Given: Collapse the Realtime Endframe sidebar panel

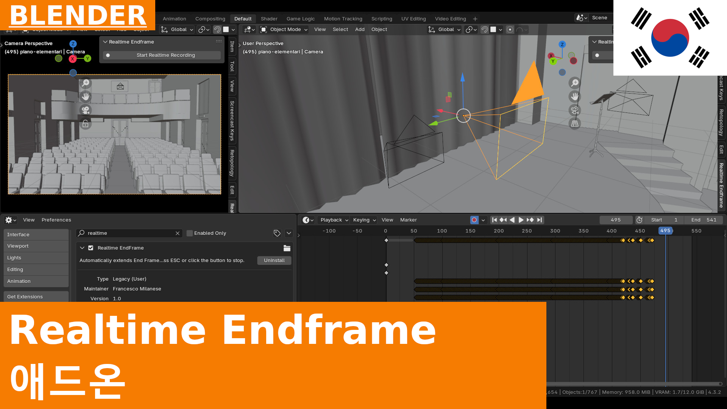Looking at the screenshot, I should tap(105, 42).
